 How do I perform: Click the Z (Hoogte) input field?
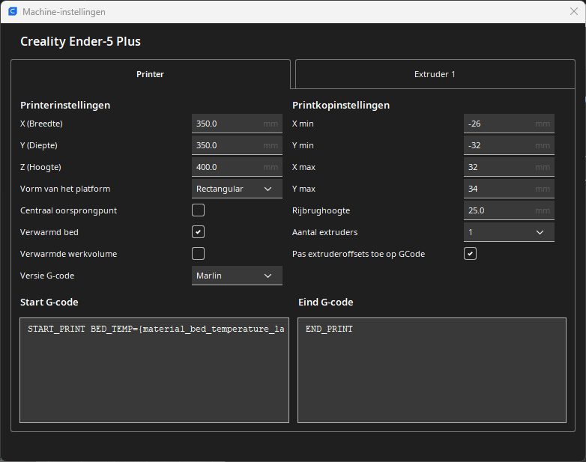pyautogui.click(x=237, y=167)
